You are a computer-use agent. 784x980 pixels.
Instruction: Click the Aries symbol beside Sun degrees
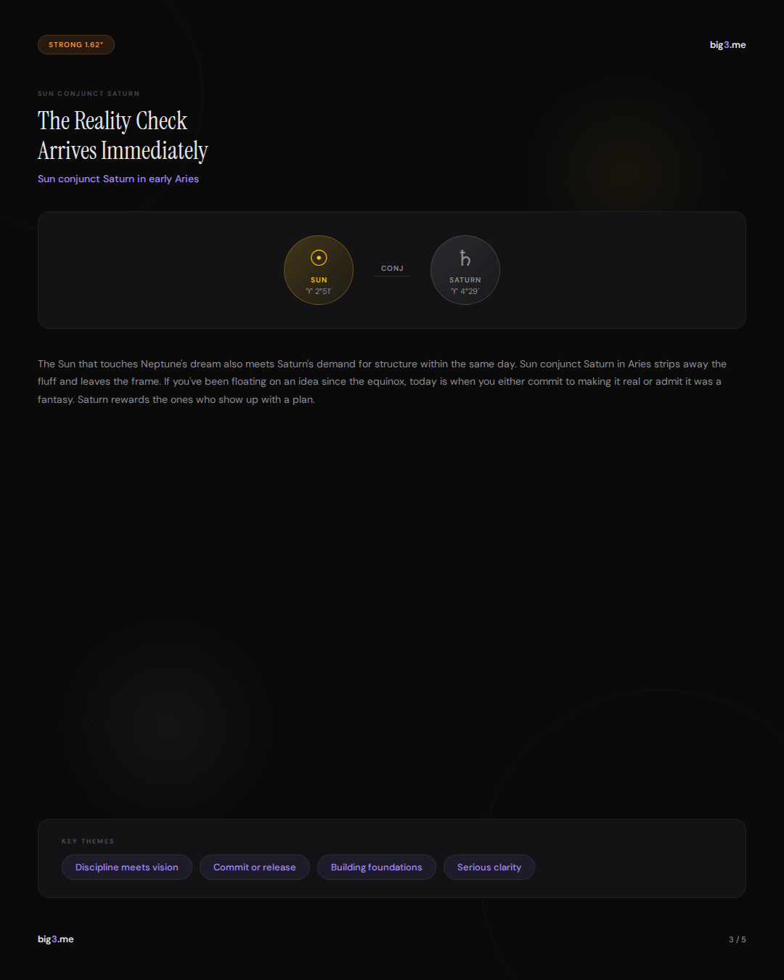(309, 291)
